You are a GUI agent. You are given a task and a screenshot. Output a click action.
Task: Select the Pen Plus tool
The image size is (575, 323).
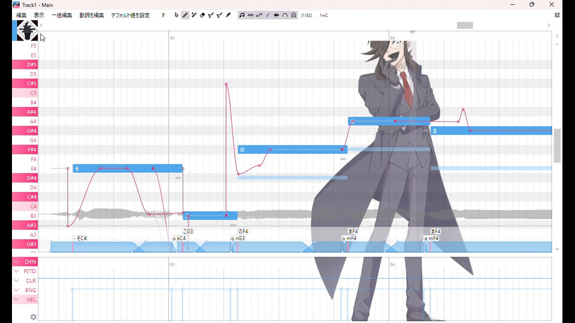pos(194,15)
